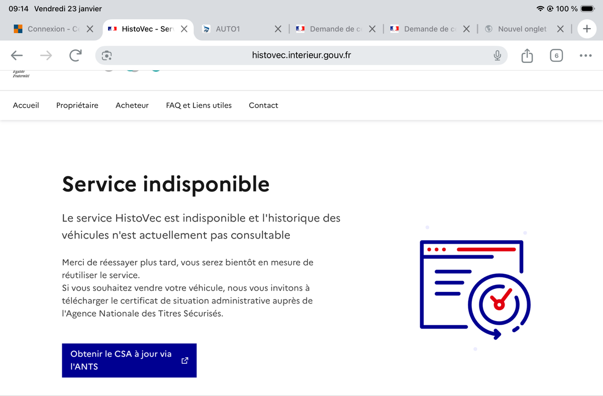Focus the histovec.interieur.gouv.fr address bar
This screenshot has width=603, height=396.
point(301,55)
